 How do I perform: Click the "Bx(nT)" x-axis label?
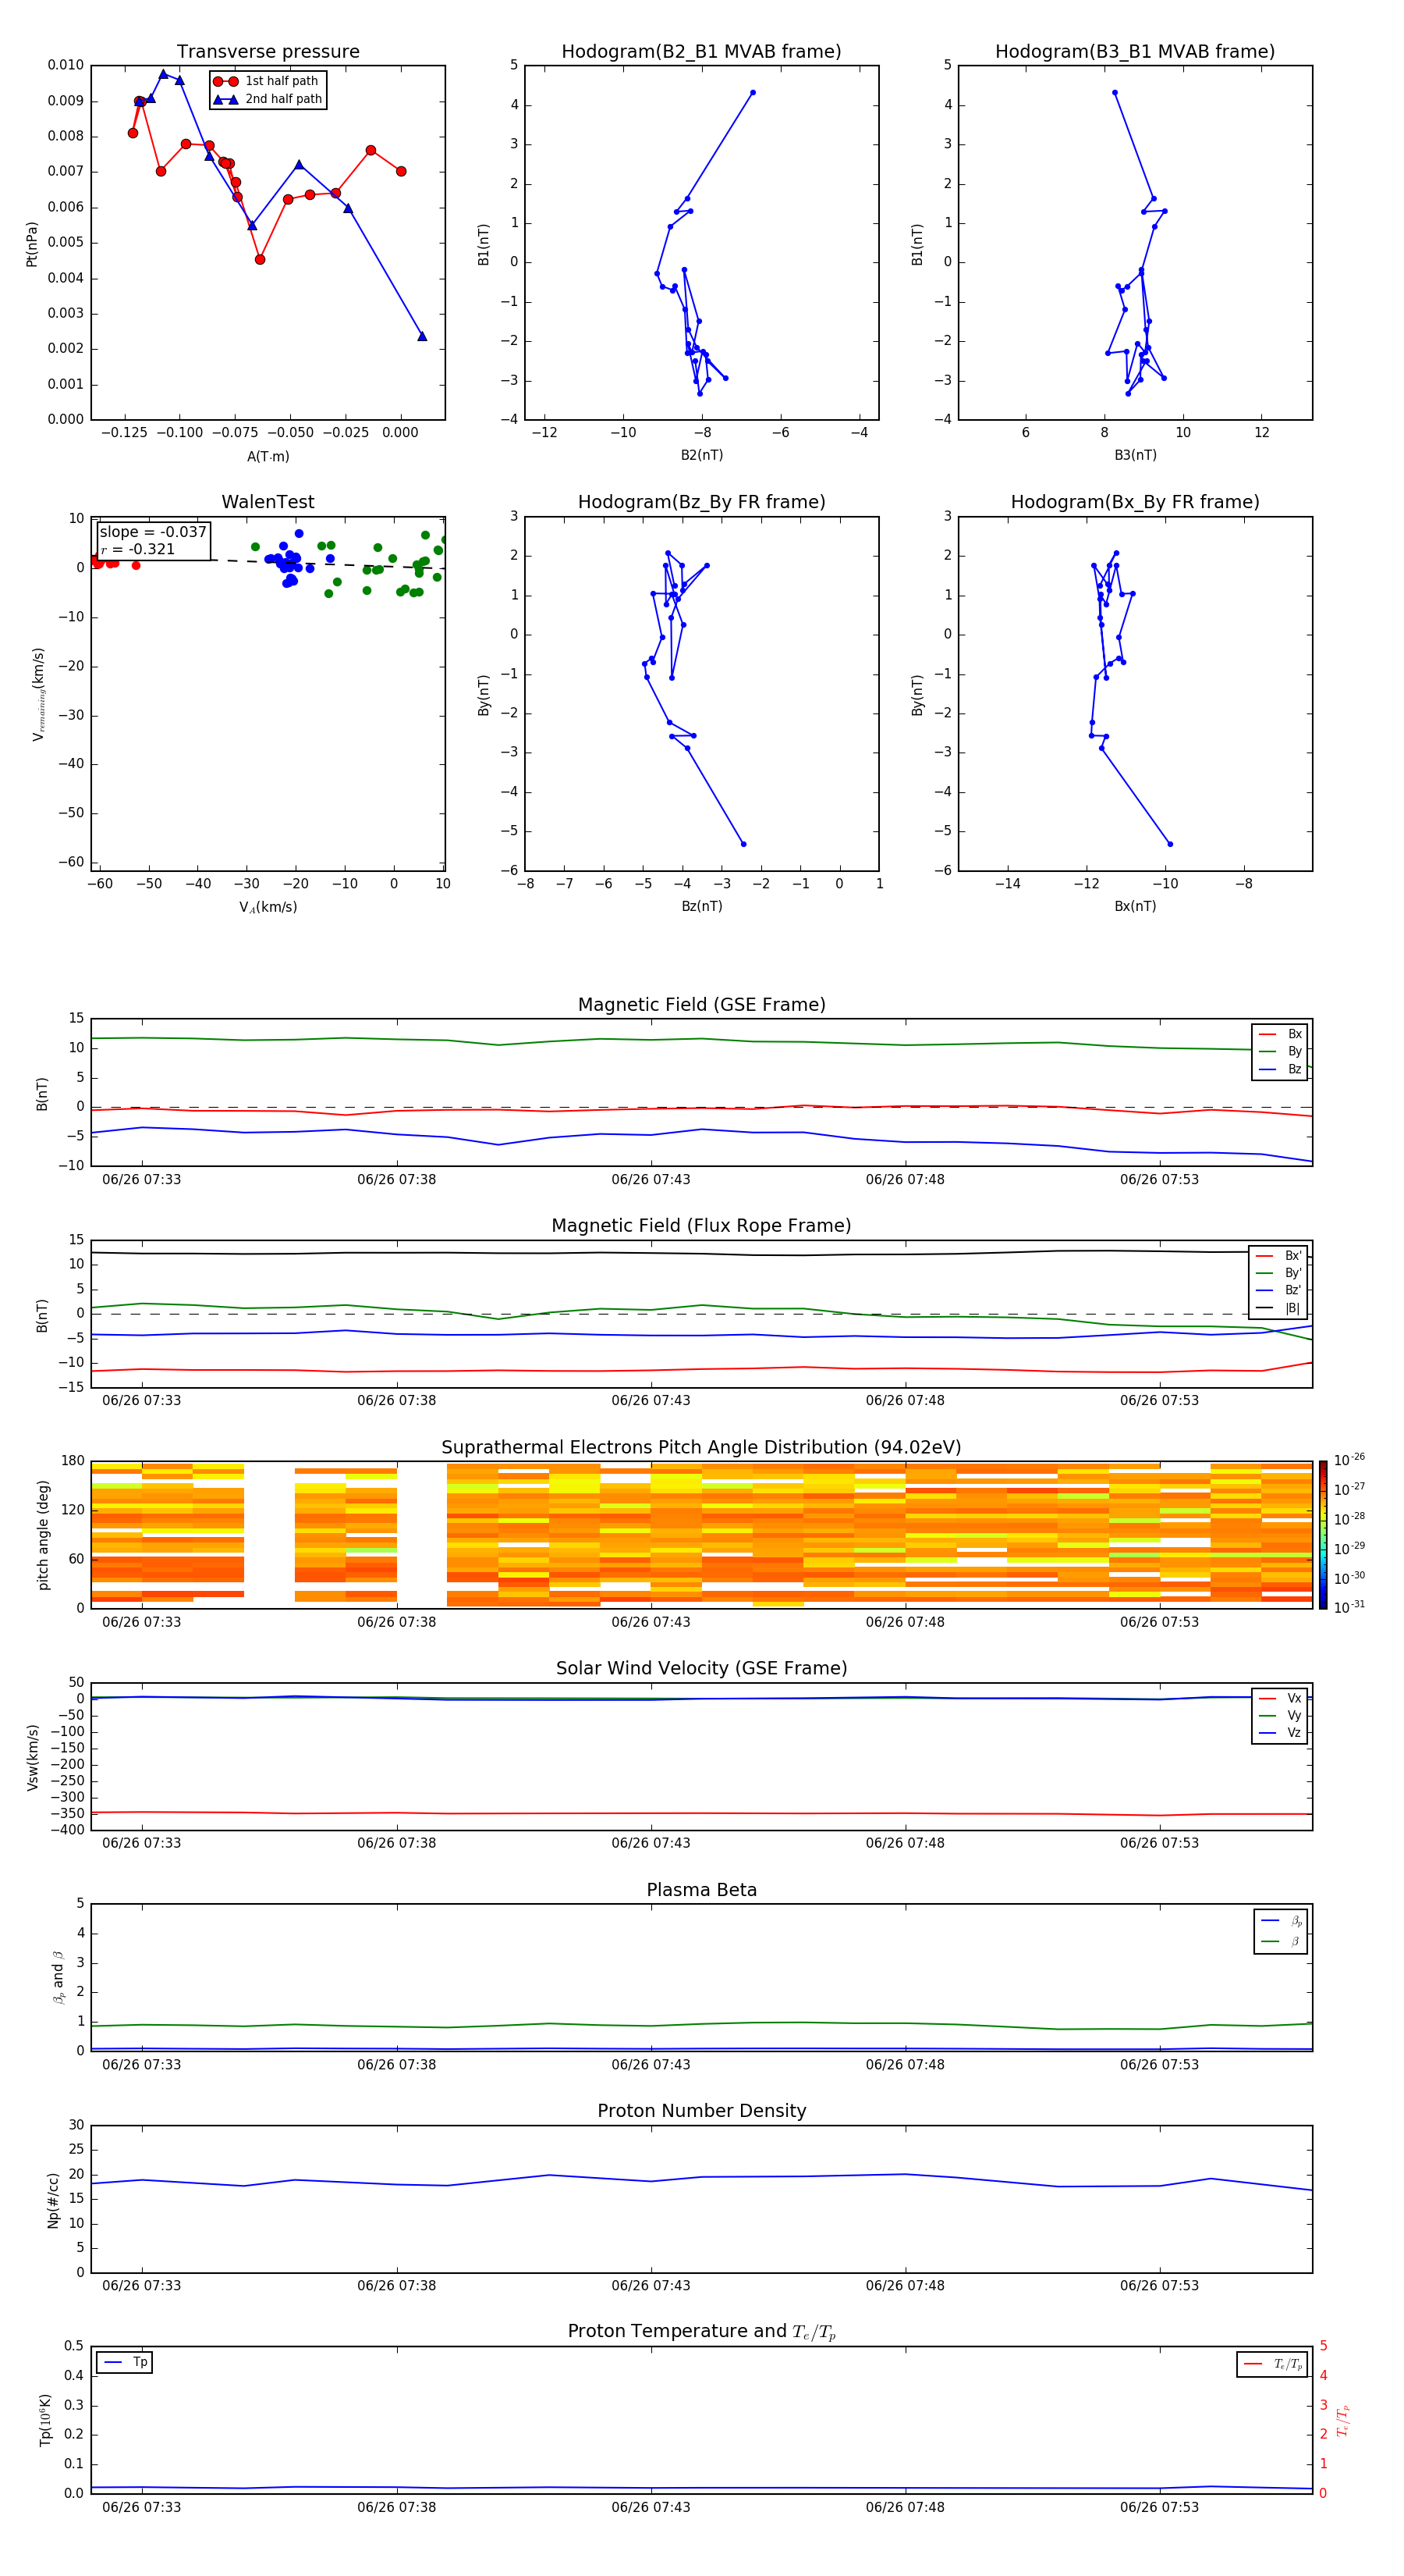(1135, 906)
